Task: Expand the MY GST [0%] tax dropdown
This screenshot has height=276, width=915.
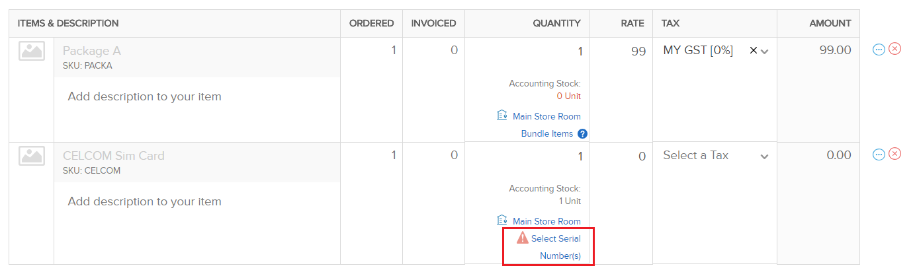Action: point(765,52)
